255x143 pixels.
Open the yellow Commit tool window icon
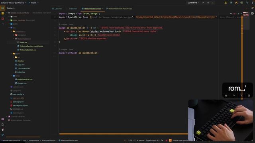tap(3, 14)
